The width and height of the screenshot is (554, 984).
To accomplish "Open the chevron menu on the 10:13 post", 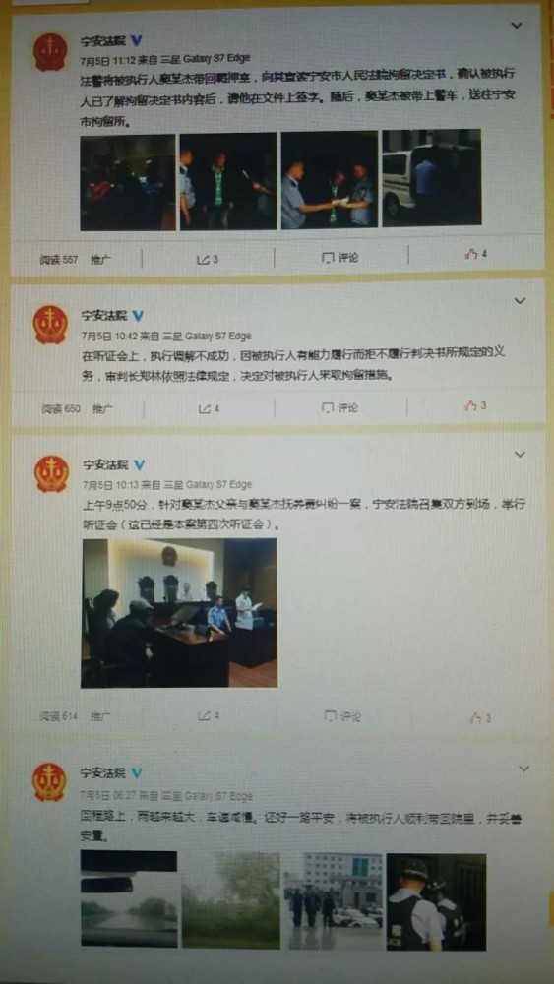I will coord(520,454).
